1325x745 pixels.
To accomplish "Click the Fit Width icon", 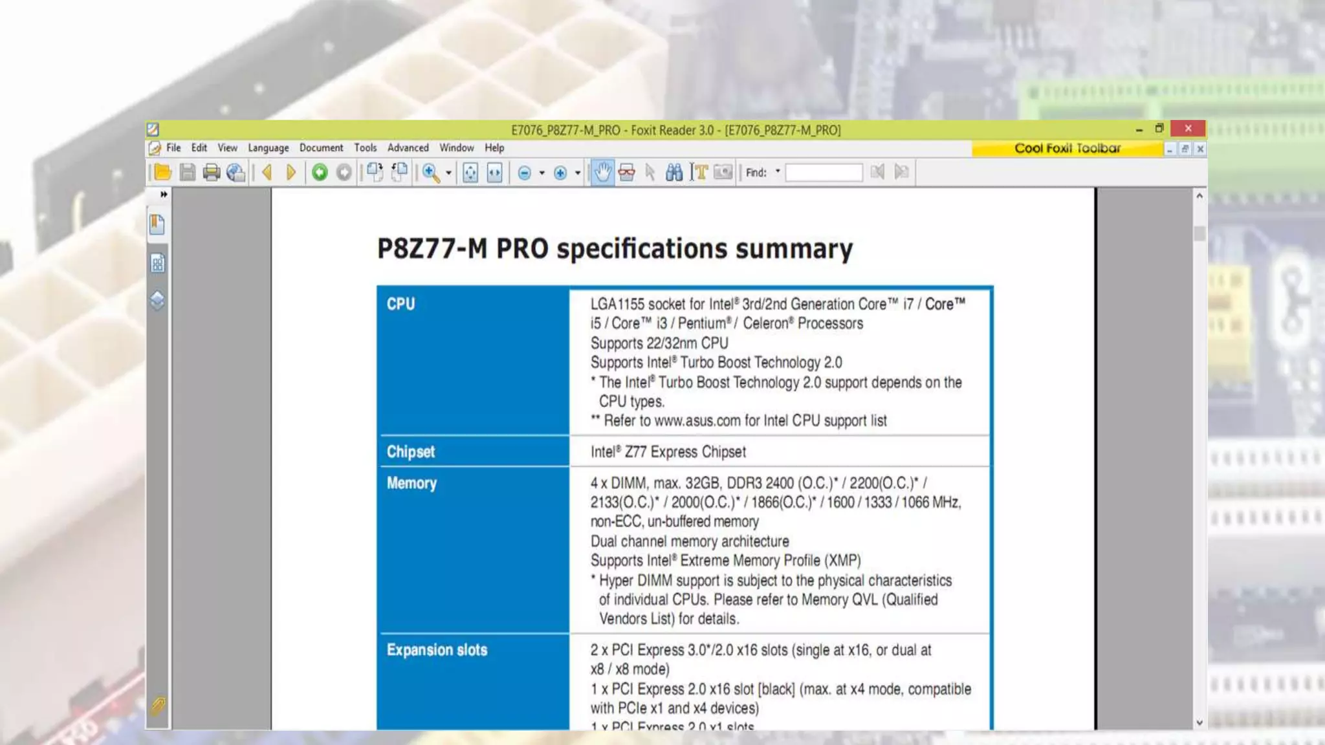I will click(494, 173).
